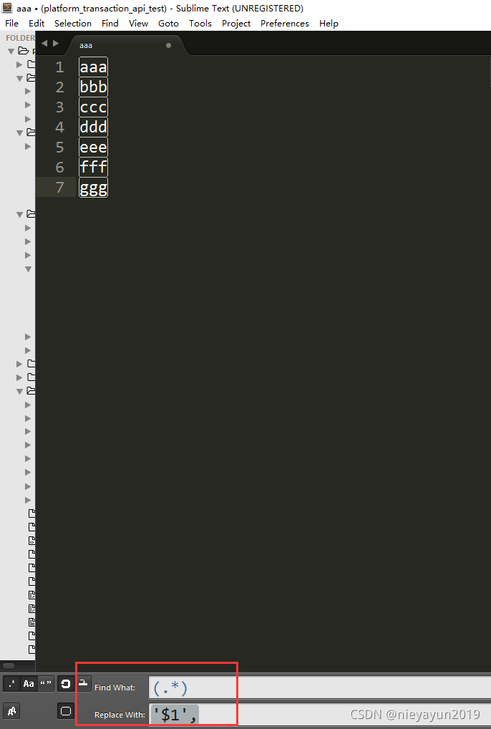This screenshot has width=491, height=729.
Task: Collapse the top-level project folder
Action: click(11, 51)
